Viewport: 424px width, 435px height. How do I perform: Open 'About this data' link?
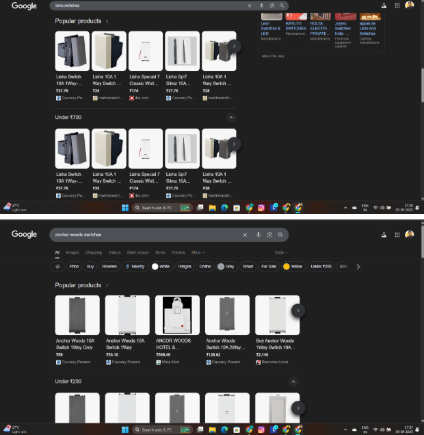pyautogui.click(x=273, y=56)
